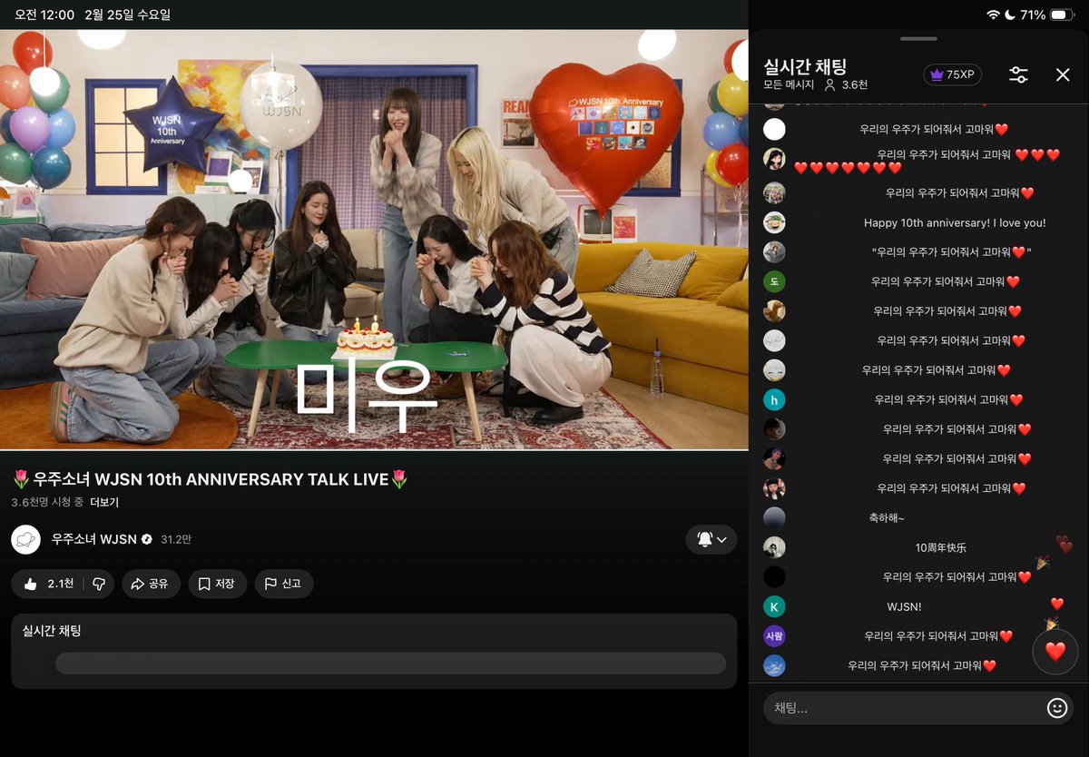Open the 실시간 채팅 collapsed card
The width and height of the screenshot is (1089, 757).
pyautogui.click(x=374, y=652)
